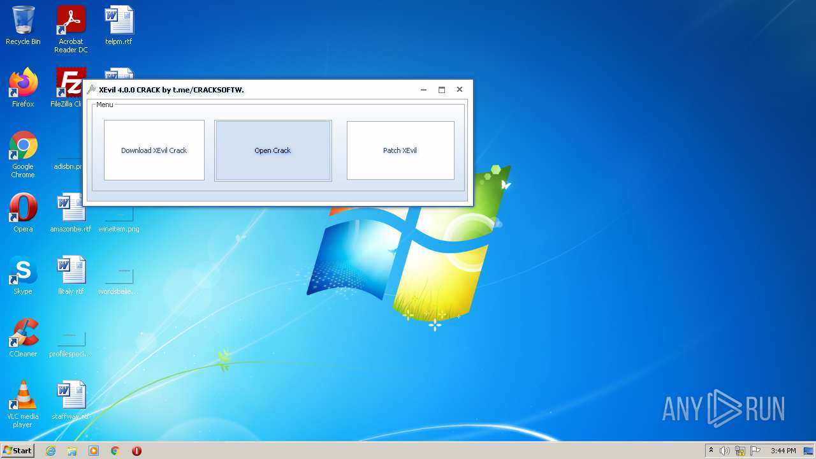Launch Chrome from the taskbar

115,451
